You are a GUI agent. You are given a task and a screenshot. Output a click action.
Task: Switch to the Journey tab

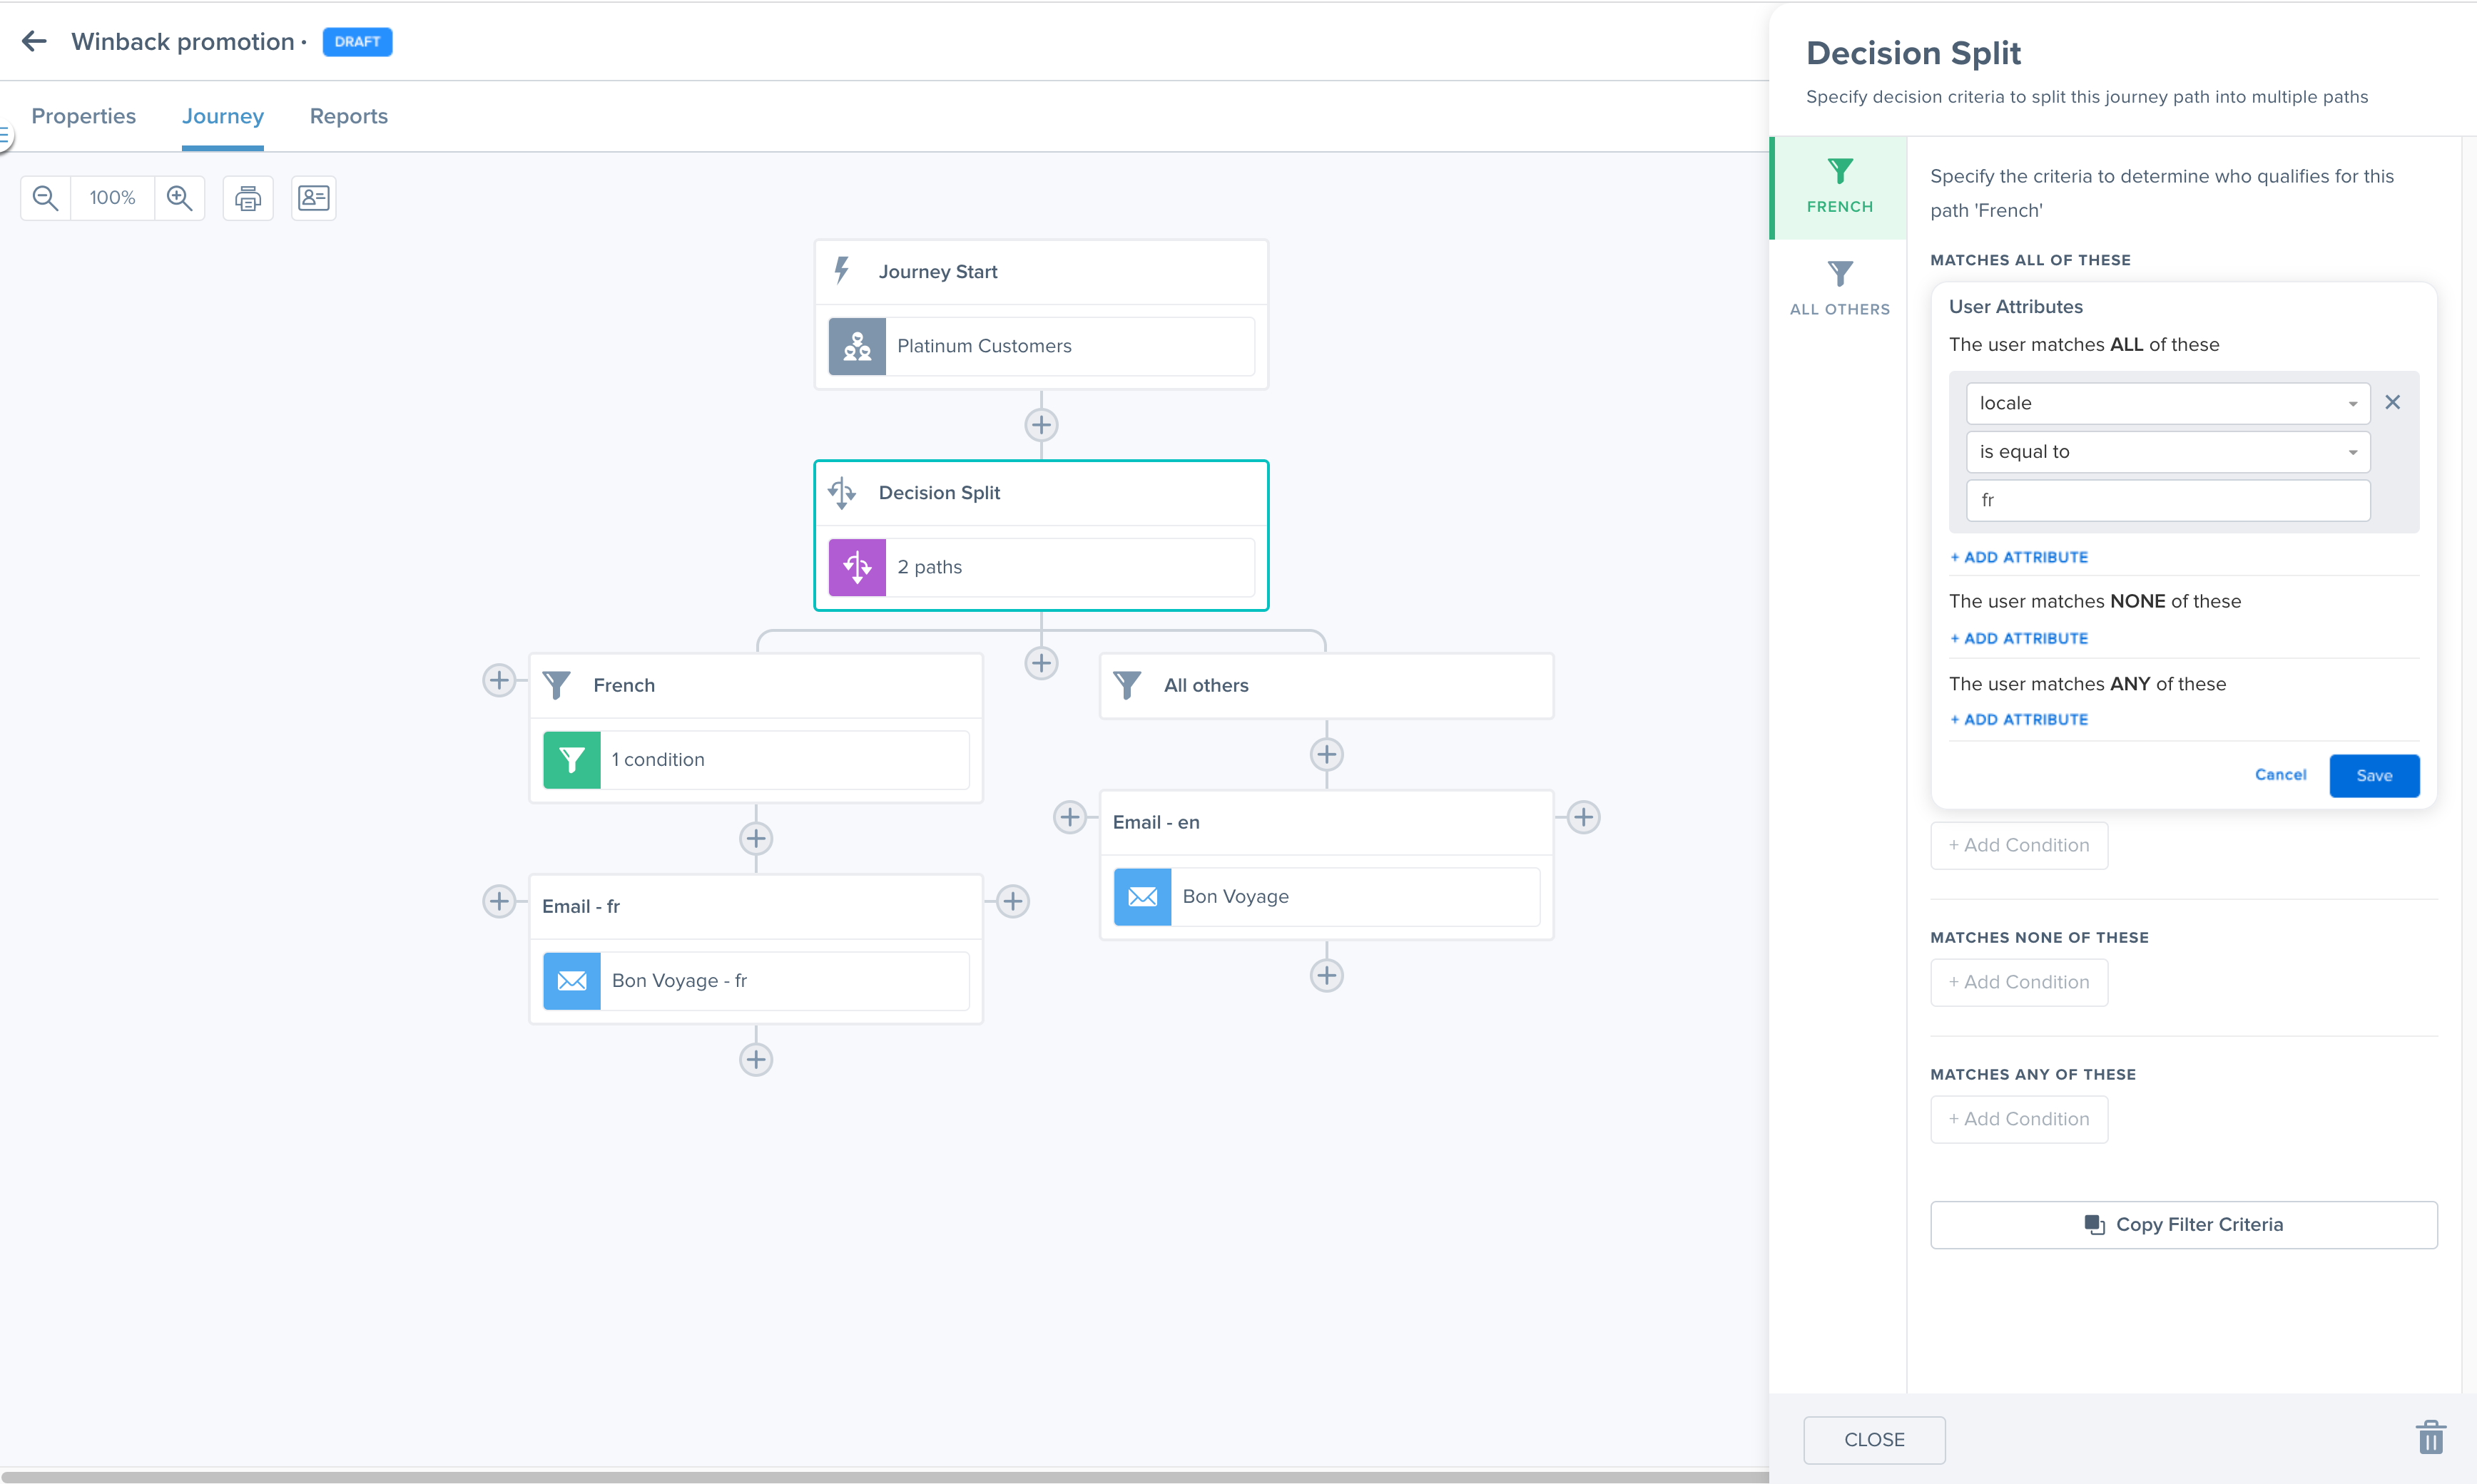222,116
